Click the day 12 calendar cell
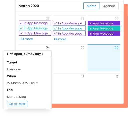The image size is (128, 116). click(x=69, y=88)
